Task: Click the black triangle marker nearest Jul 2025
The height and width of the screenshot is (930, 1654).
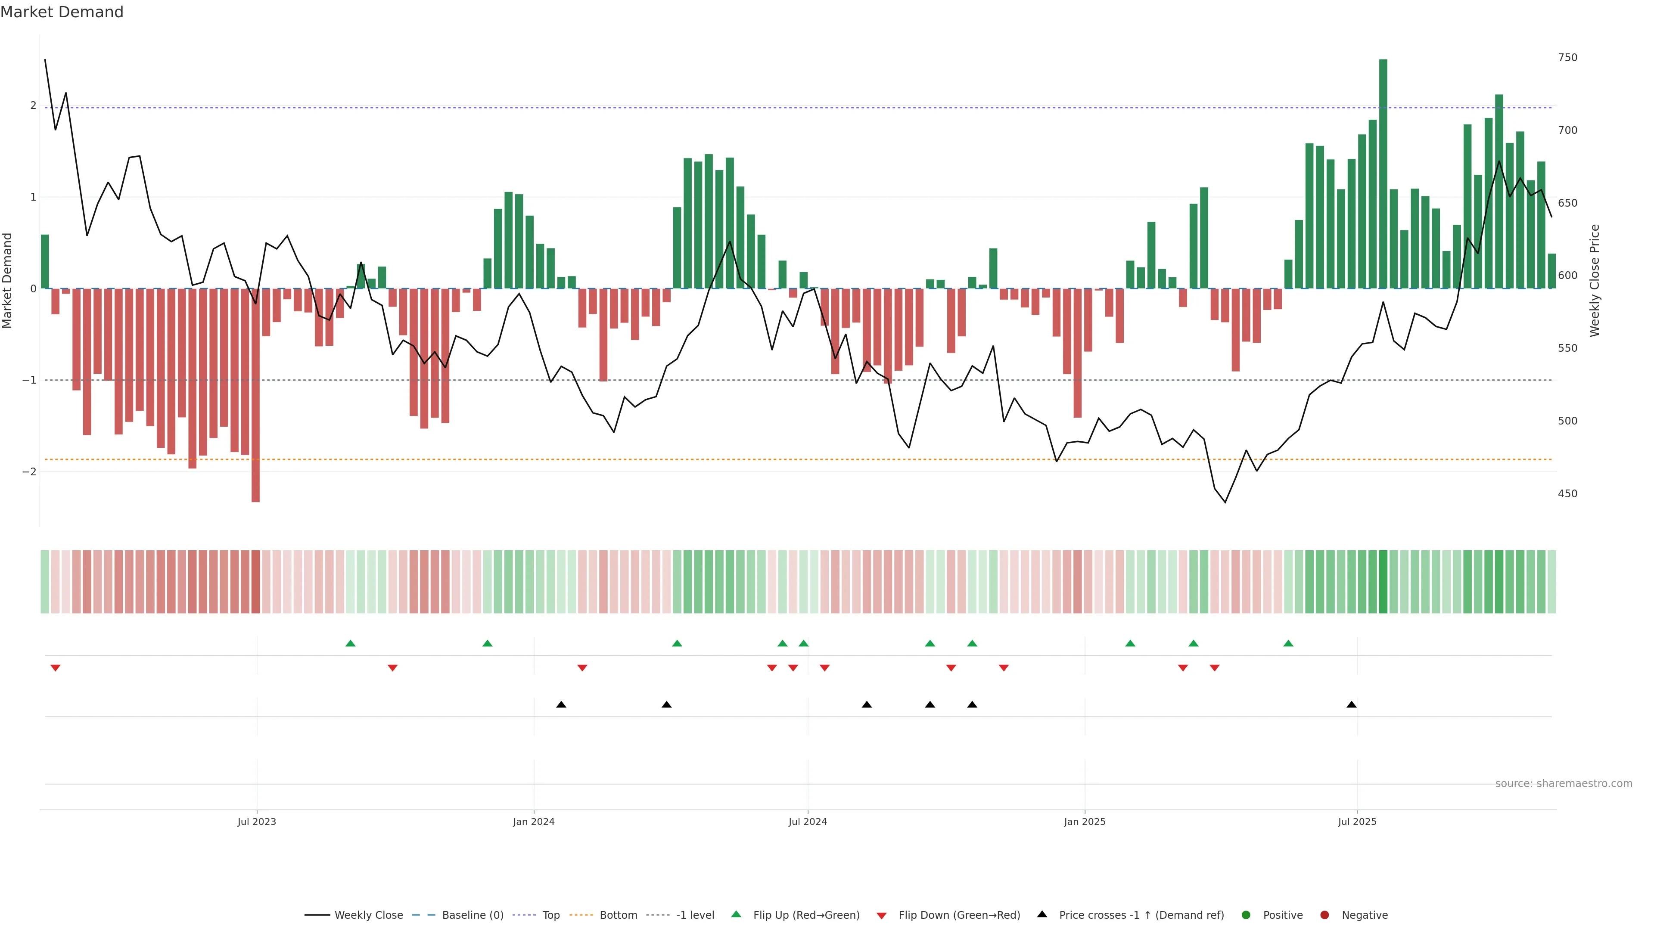Action: pyautogui.click(x=1351, y=705)
